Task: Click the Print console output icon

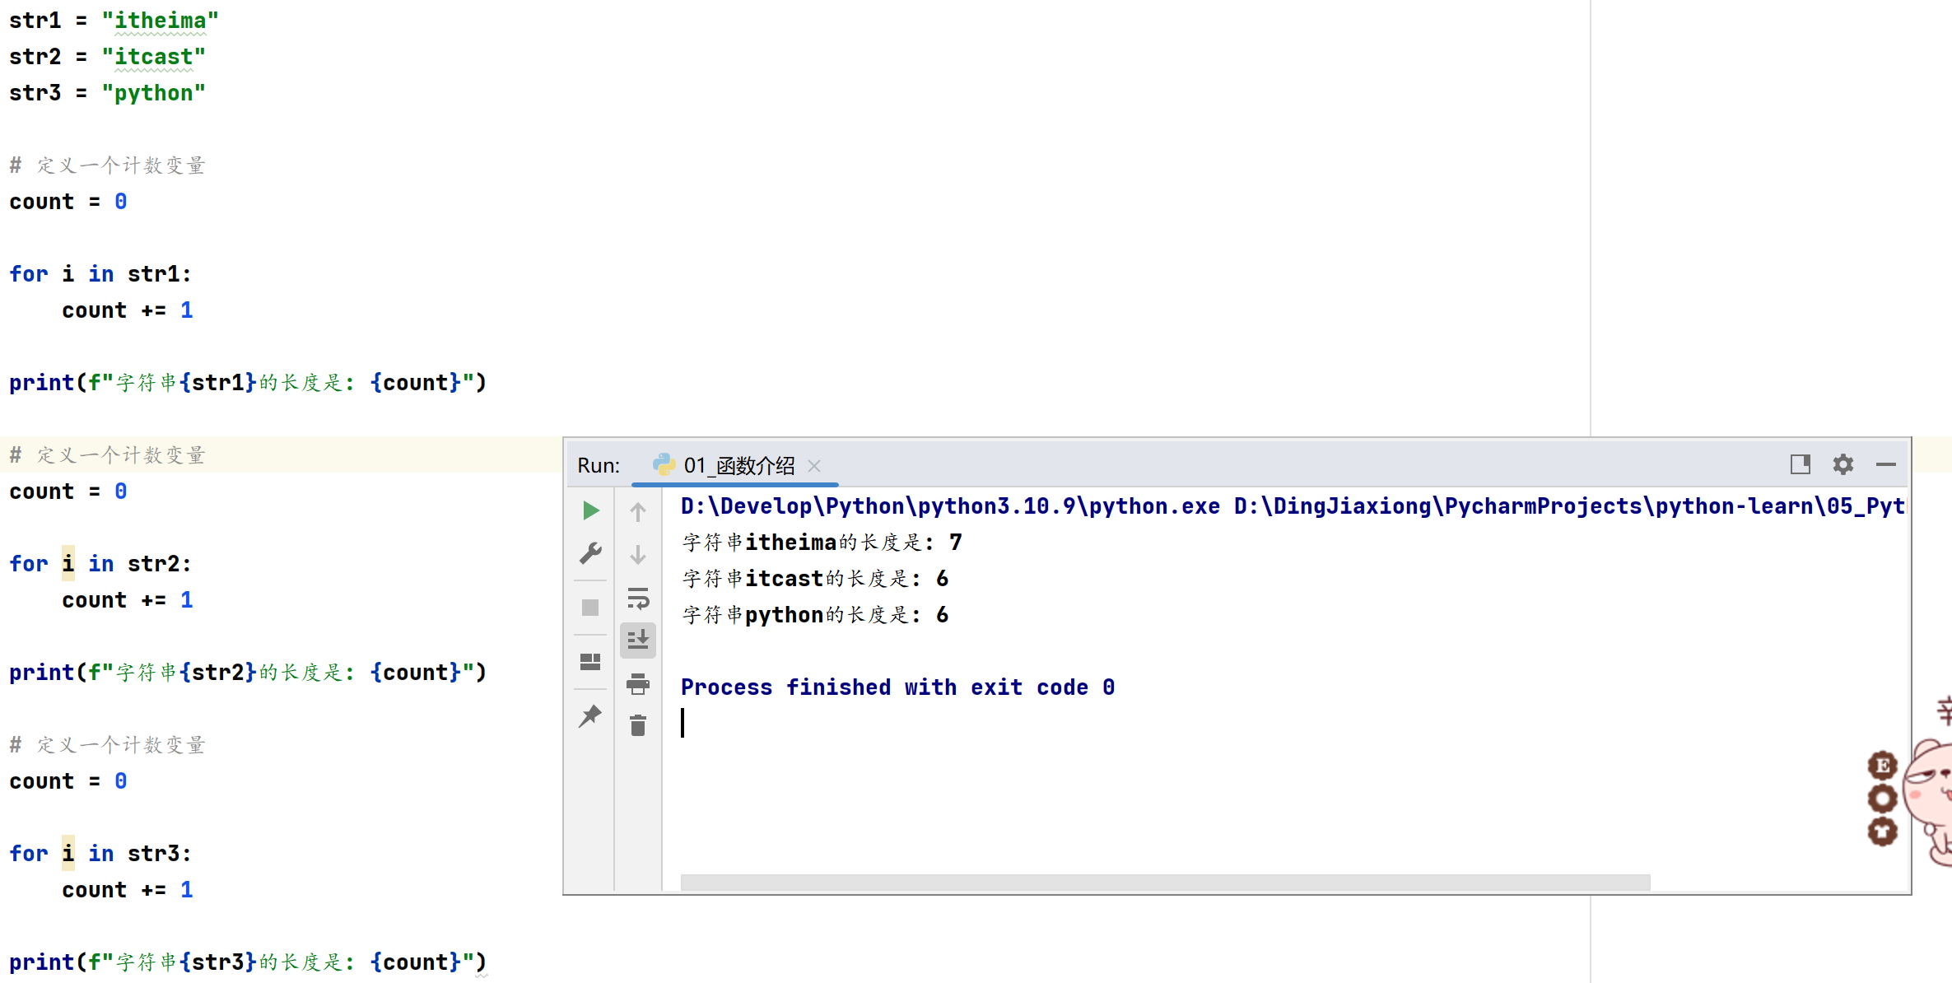Action: click(x=638, y=683)
